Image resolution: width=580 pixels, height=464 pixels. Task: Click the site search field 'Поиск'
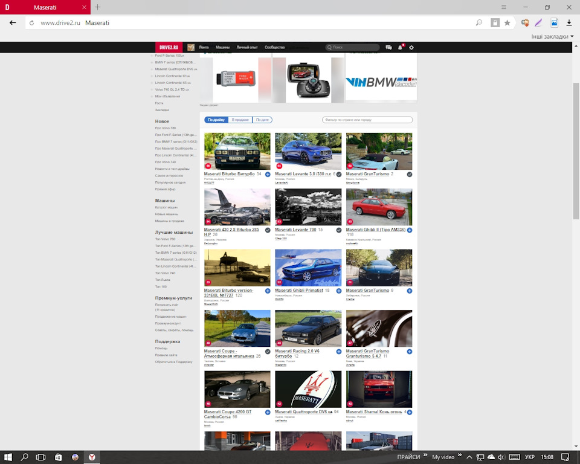[x=352, y=47]
